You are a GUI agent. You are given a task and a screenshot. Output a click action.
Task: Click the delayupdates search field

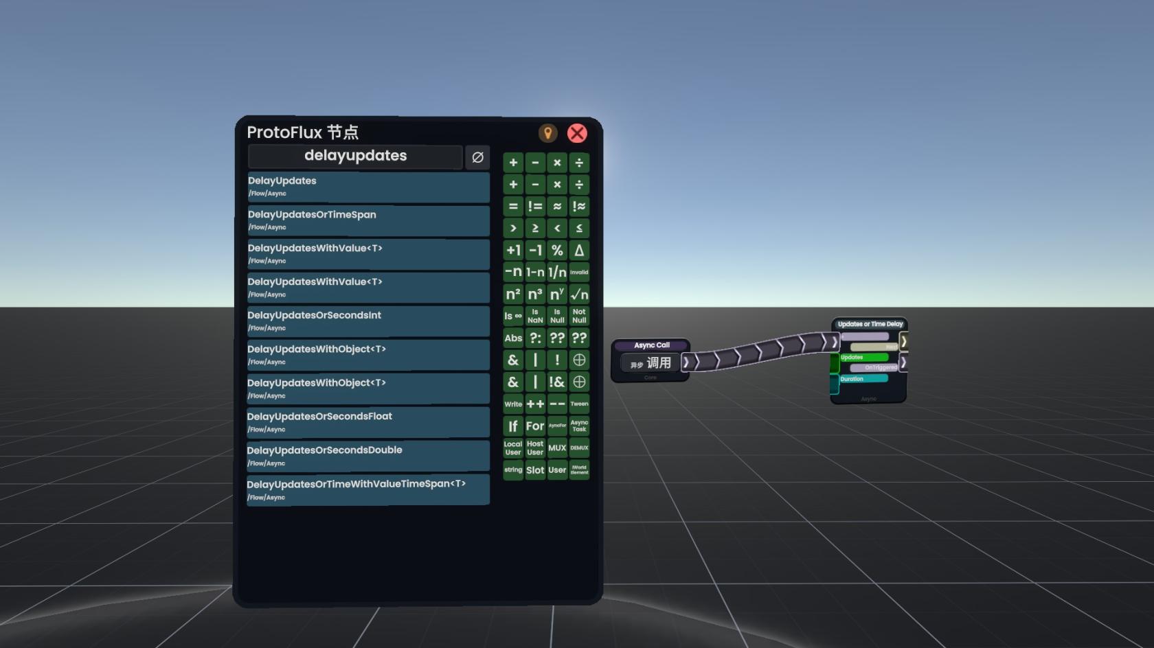click(x=355, y=157)
